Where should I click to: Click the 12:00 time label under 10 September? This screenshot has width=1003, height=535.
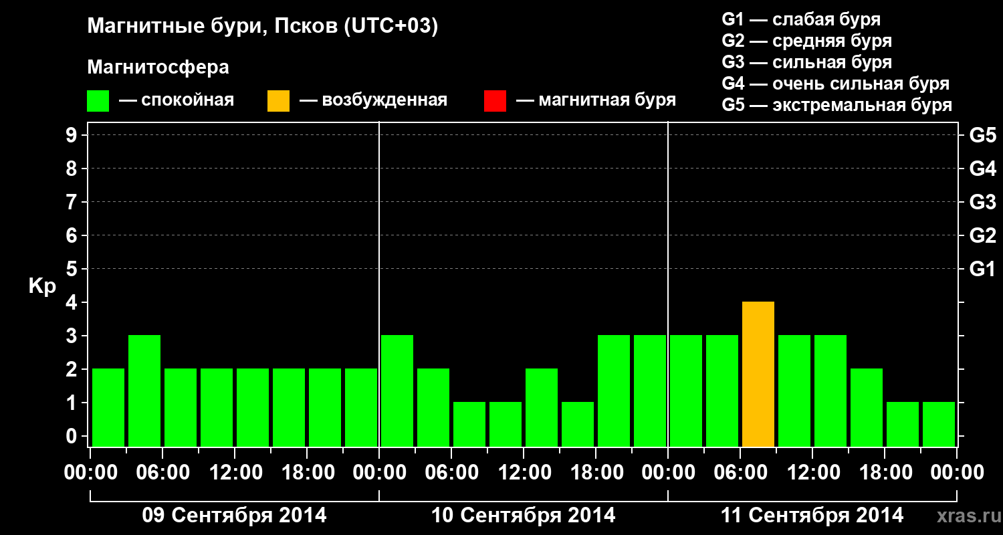tap(524, 473)
